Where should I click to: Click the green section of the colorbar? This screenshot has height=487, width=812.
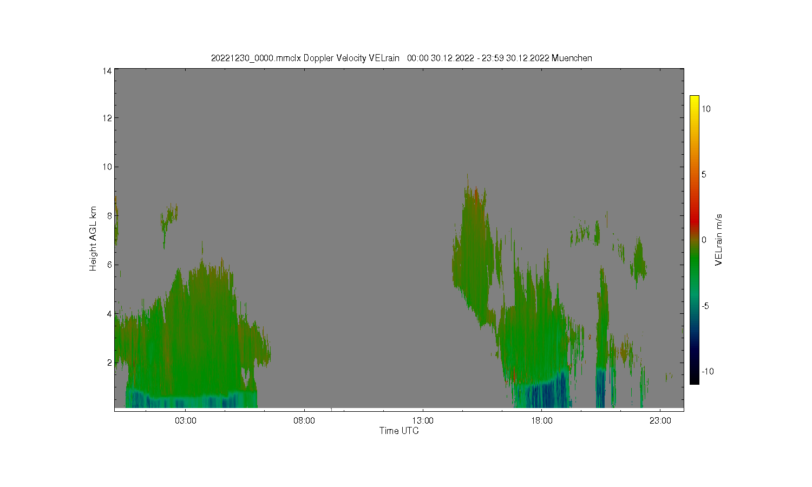tap(694, 265)
